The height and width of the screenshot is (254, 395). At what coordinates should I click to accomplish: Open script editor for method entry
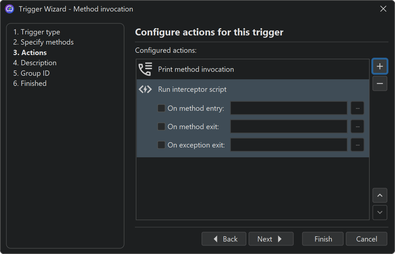pos(357,108)
